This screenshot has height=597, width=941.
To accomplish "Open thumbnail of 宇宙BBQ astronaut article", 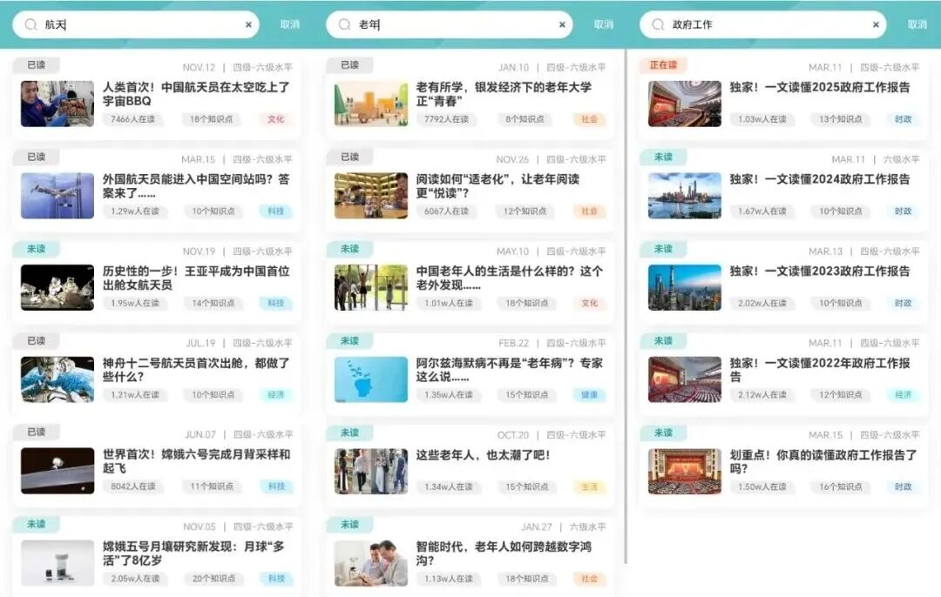I will [x=57, y=104].
